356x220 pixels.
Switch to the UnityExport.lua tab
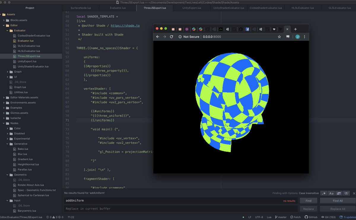(x=192, y=8)
